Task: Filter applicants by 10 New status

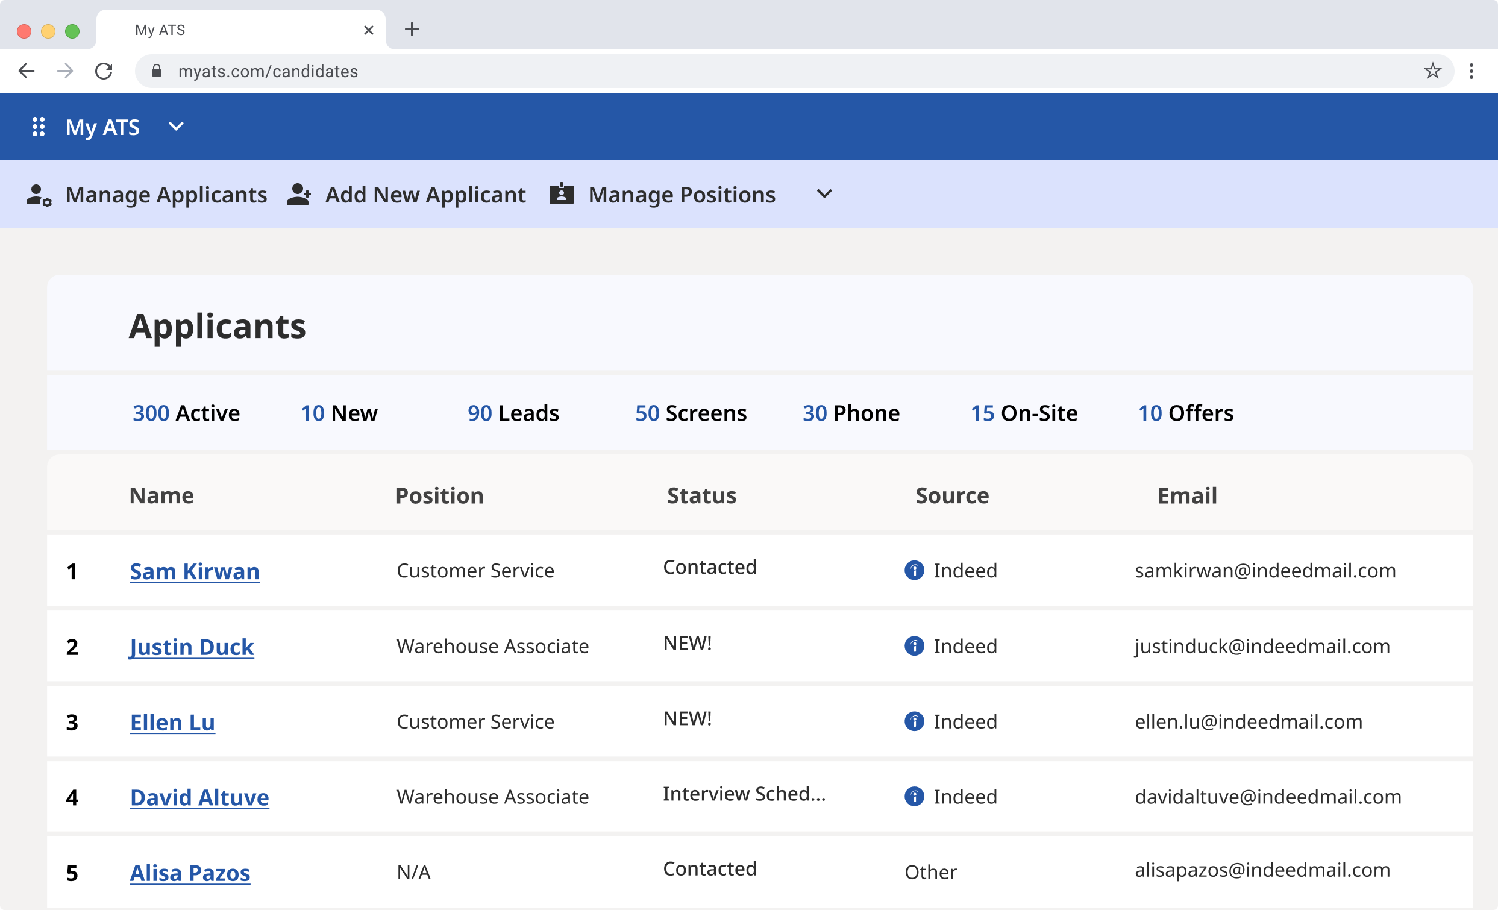Action: (x=338, y=411)
